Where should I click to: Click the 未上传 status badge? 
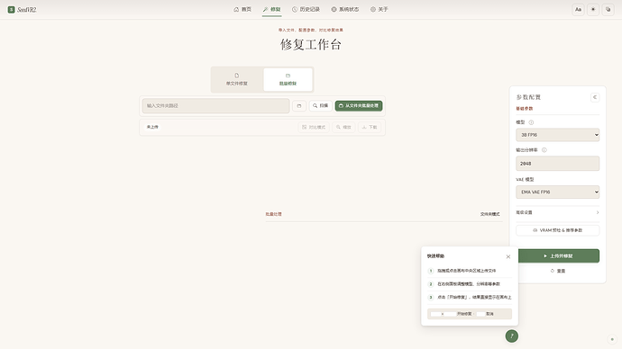pyautogui.click(x=152, y=127)
